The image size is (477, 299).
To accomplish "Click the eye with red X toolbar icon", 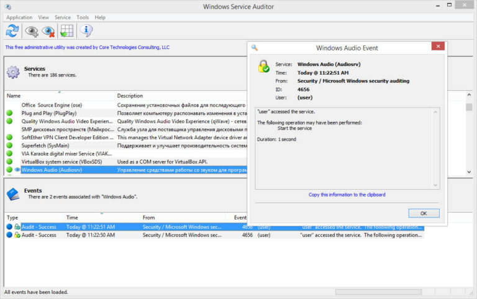I will click(48, 31).
